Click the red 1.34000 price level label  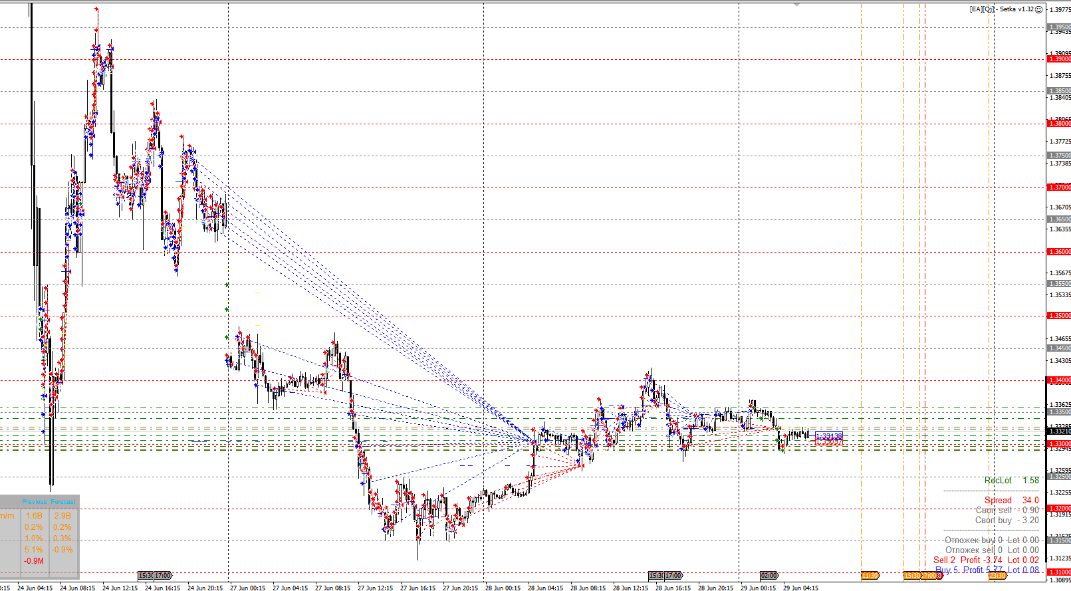point(1060,380)
